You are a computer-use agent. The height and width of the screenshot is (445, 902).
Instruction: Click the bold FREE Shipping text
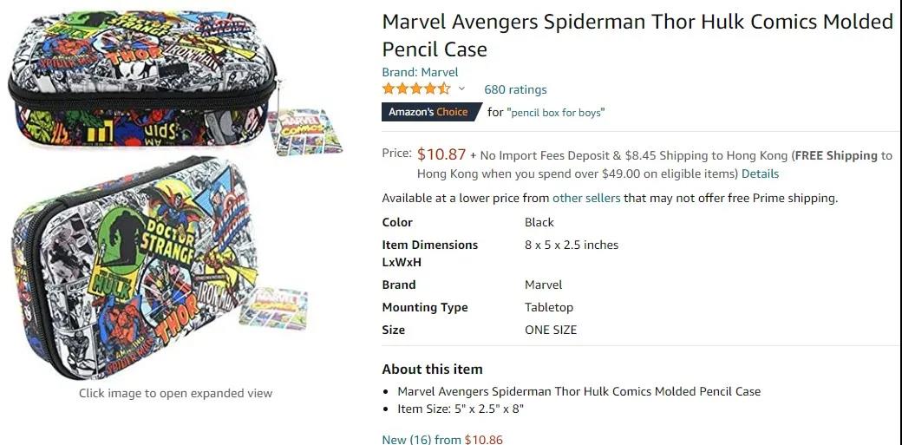tap(836, 155)
